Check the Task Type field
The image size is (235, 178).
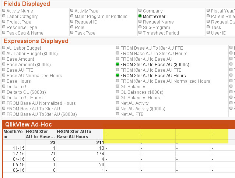72,33
